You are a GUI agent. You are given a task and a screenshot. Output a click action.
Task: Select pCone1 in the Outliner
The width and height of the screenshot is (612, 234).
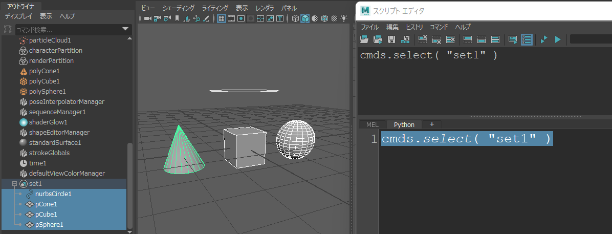pos(46,204)
